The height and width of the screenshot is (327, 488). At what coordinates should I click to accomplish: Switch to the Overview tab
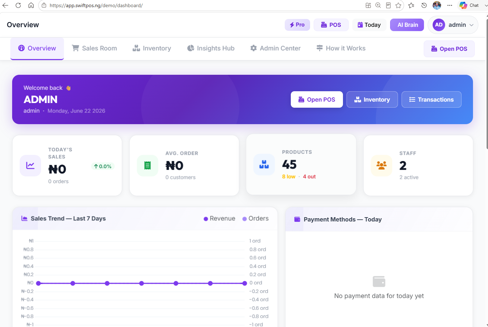(37, 48)
